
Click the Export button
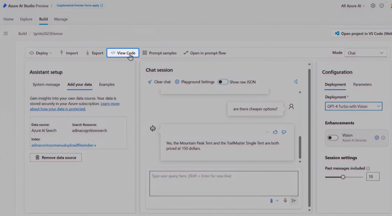tap(94, 53)
